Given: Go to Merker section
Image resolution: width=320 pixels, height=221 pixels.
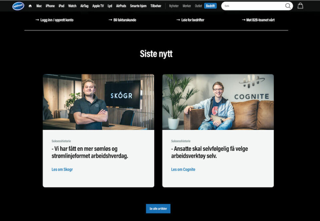Looking at the screenshot, I should [x=187, y=6].
